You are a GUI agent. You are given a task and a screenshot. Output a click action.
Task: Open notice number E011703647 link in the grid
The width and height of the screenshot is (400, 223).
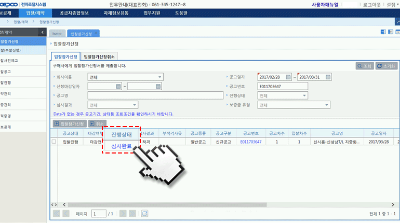click(251, 142)
